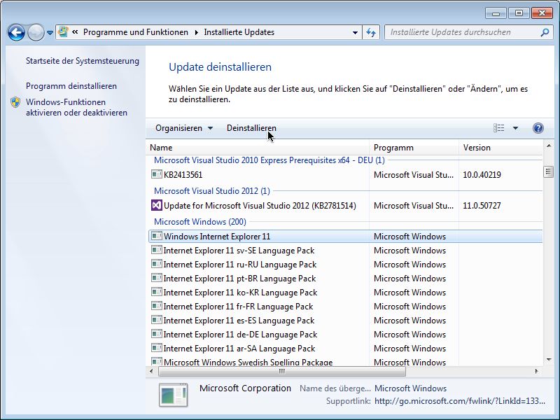
Task: Click version value 10.0.40219
Action: [482, 174]
